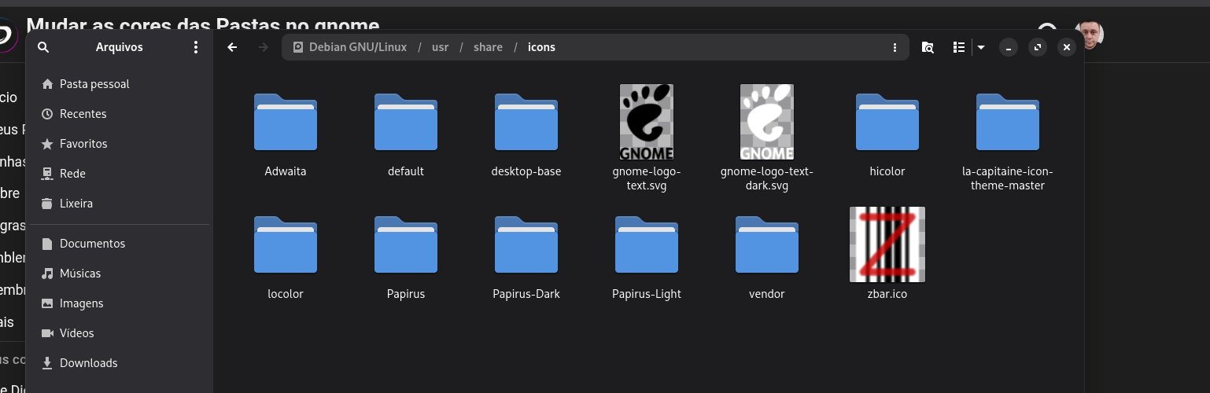Viewport: 1210px width, 393px height.
Task: Click the 'share' path breadcrumb
Action: (x=488, y=47)
